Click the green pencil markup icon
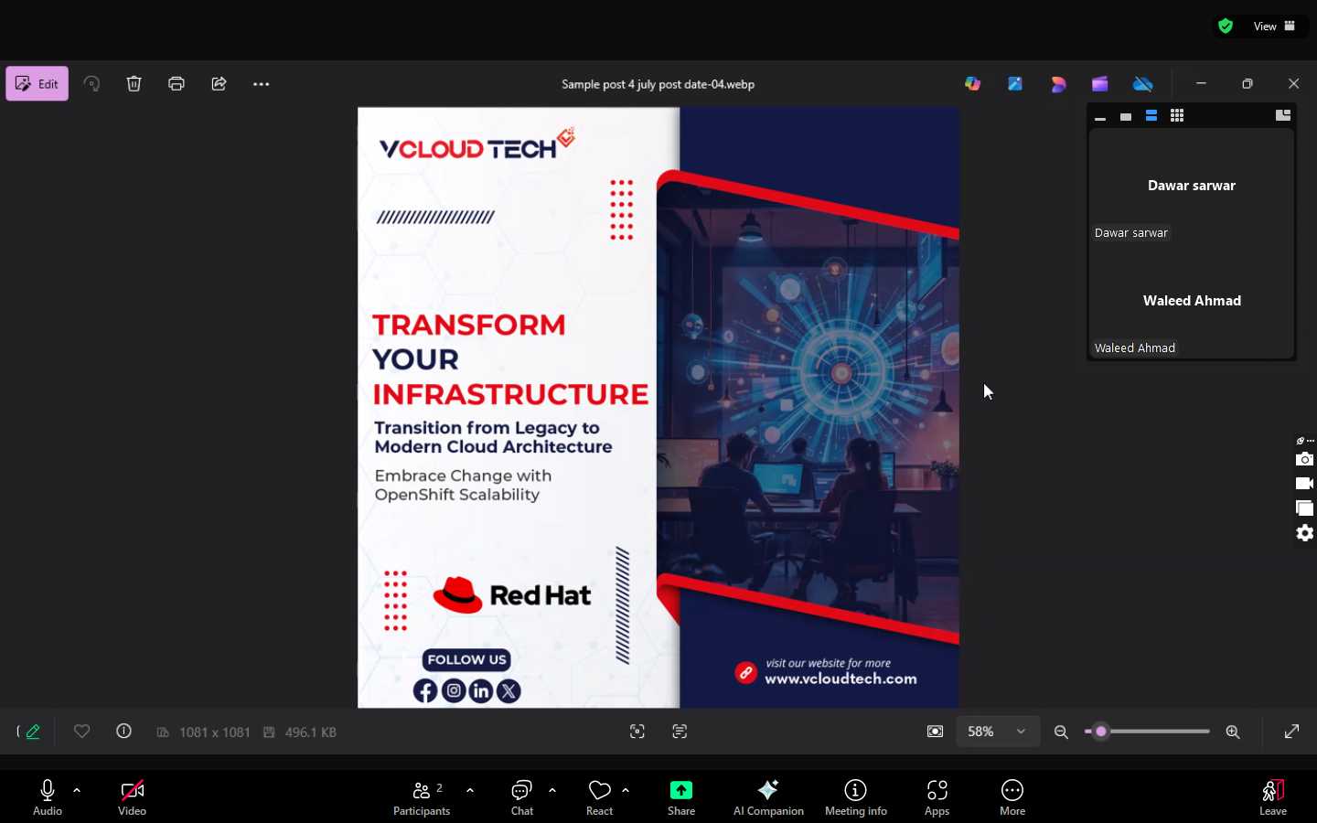The image size is (1317, 823). tap(33, 732)
